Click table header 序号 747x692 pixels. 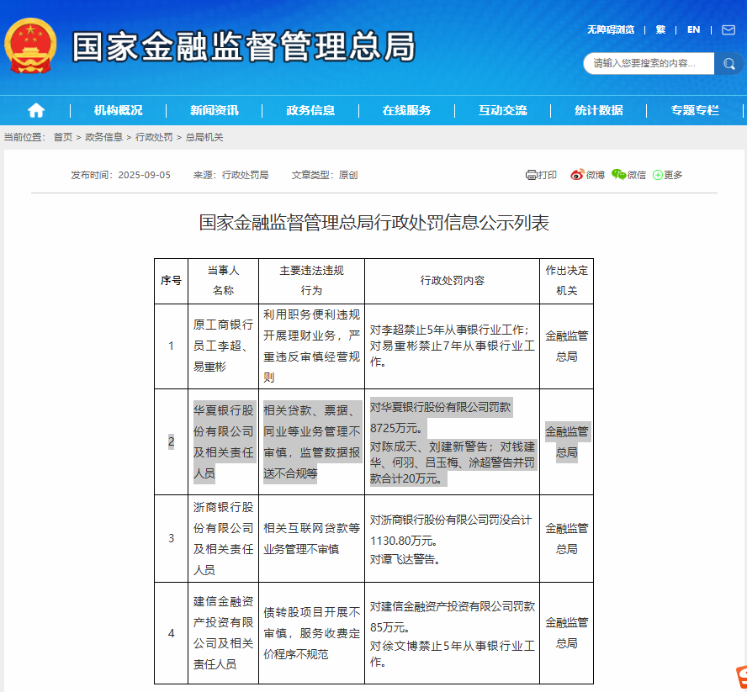171,281
